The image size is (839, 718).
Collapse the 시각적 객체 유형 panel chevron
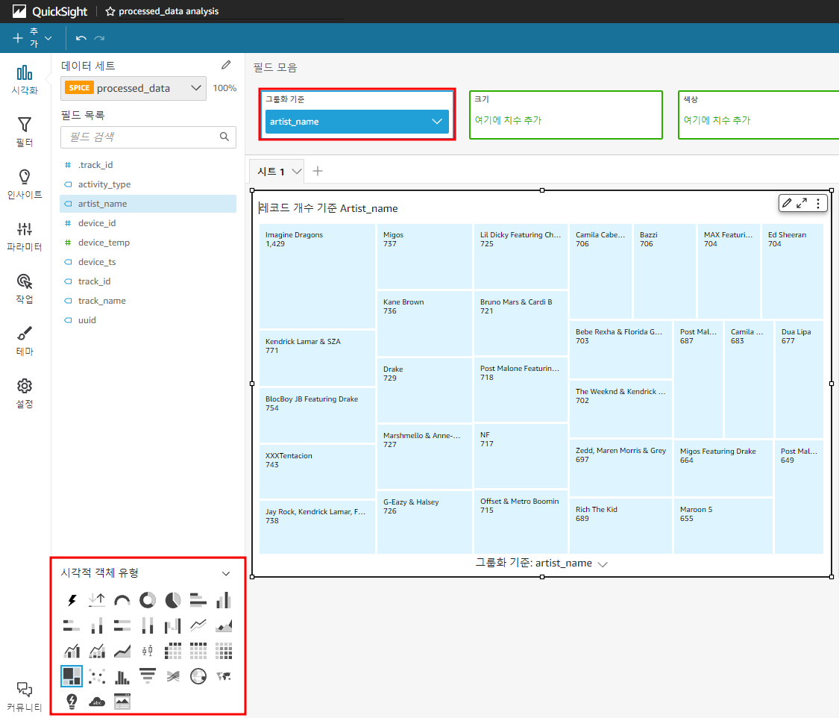tap(226, 573)
